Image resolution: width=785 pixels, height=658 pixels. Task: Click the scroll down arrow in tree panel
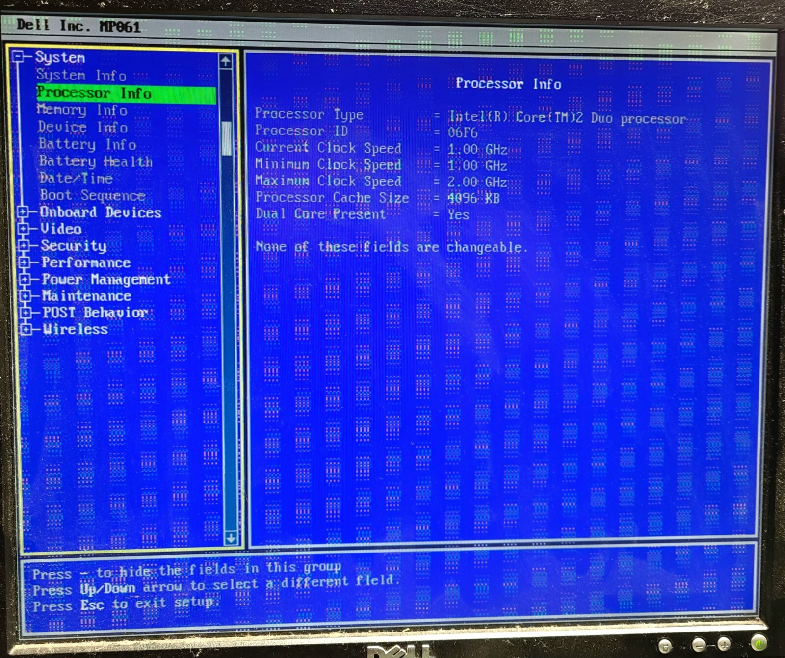click(x=230, y=538)
